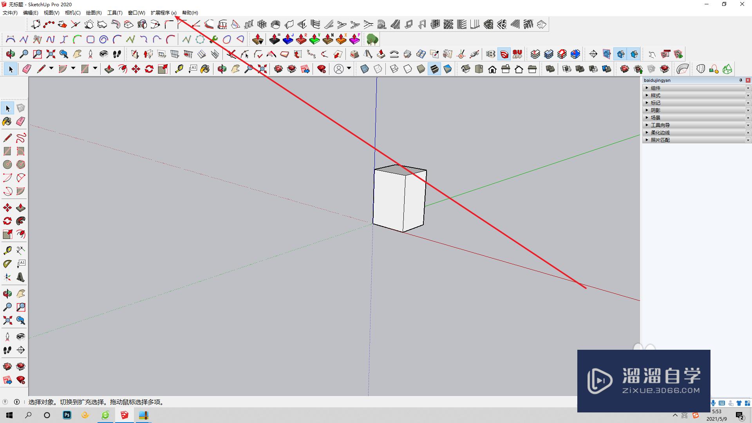Open the Windows Start menu
752x423 pixels.
(x=9, y=415)
